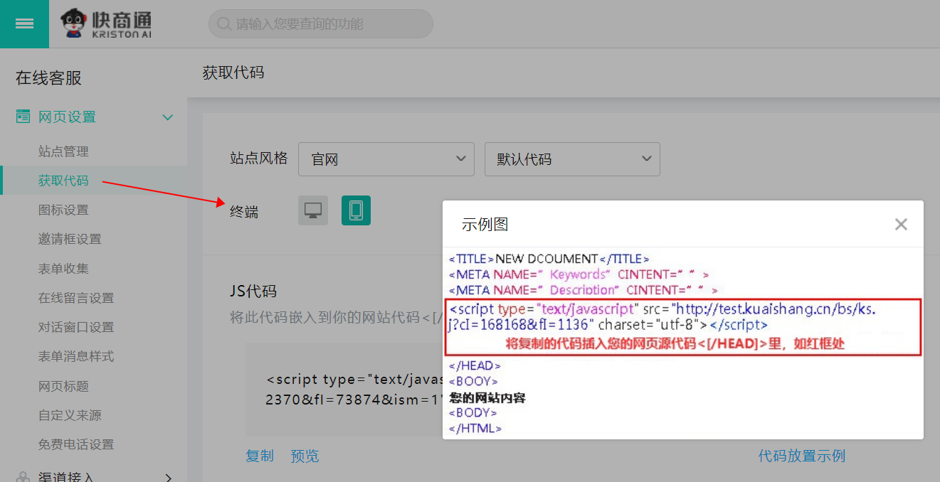The width and height of the screenshot is (940, 482).
Task: Click the Kriston AI mascot logo
Action: tap(73, 23)
